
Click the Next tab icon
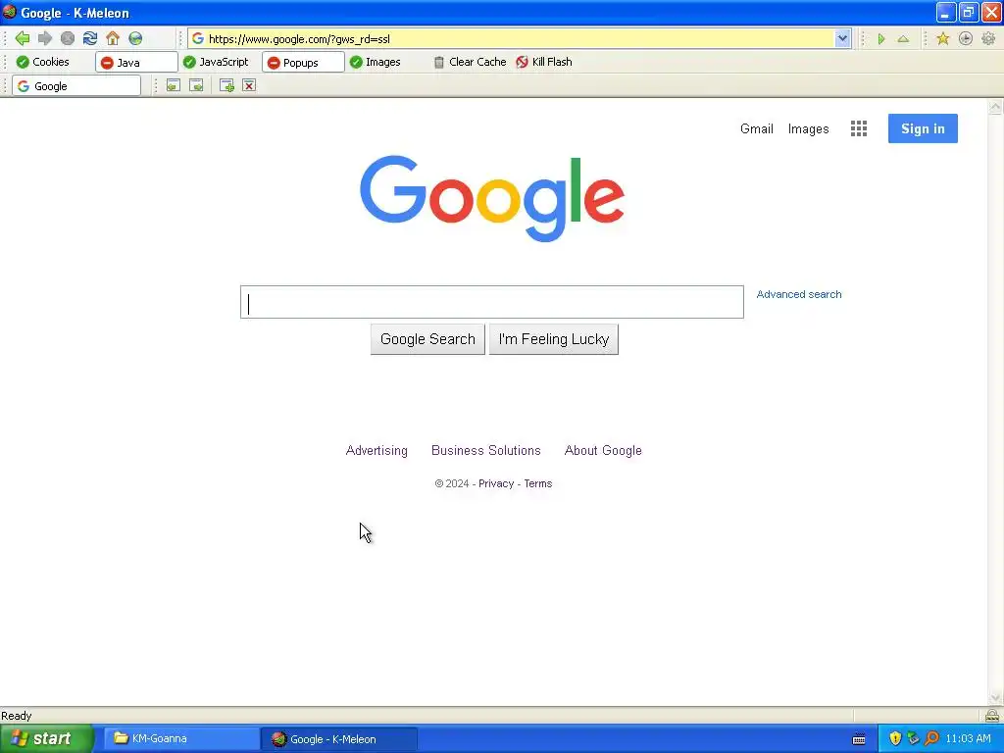(x=196, y=86)
